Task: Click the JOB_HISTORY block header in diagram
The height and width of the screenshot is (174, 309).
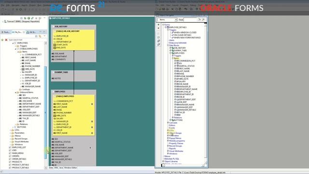Action: click(61, 27)
